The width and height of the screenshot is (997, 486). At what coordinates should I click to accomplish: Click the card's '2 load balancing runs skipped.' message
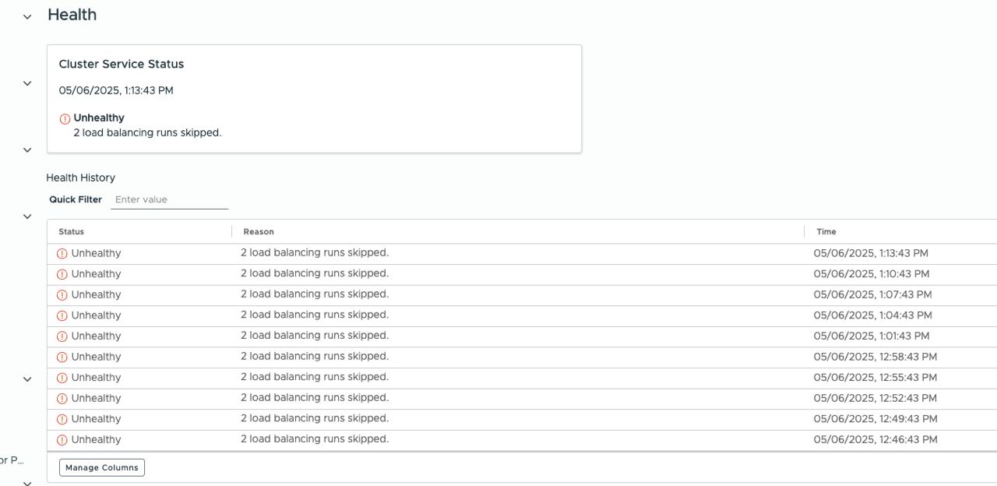148,132
